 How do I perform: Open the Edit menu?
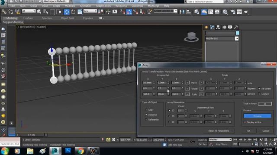coord(13,6)
